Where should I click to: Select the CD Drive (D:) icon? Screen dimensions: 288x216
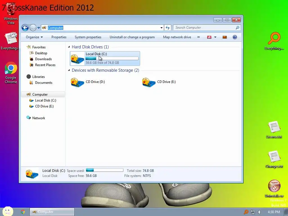[x=77, y=82]
